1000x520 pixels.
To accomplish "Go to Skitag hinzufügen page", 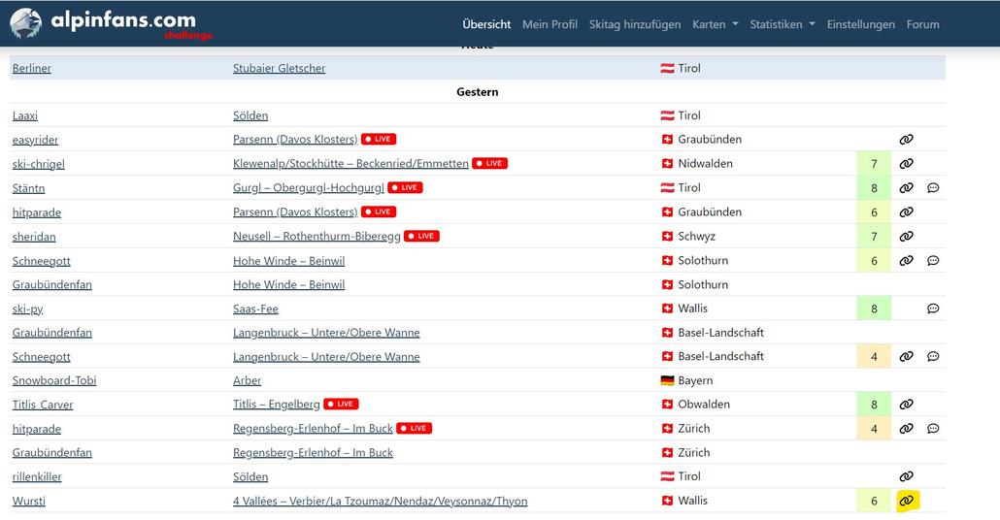I will coord(634,24).
